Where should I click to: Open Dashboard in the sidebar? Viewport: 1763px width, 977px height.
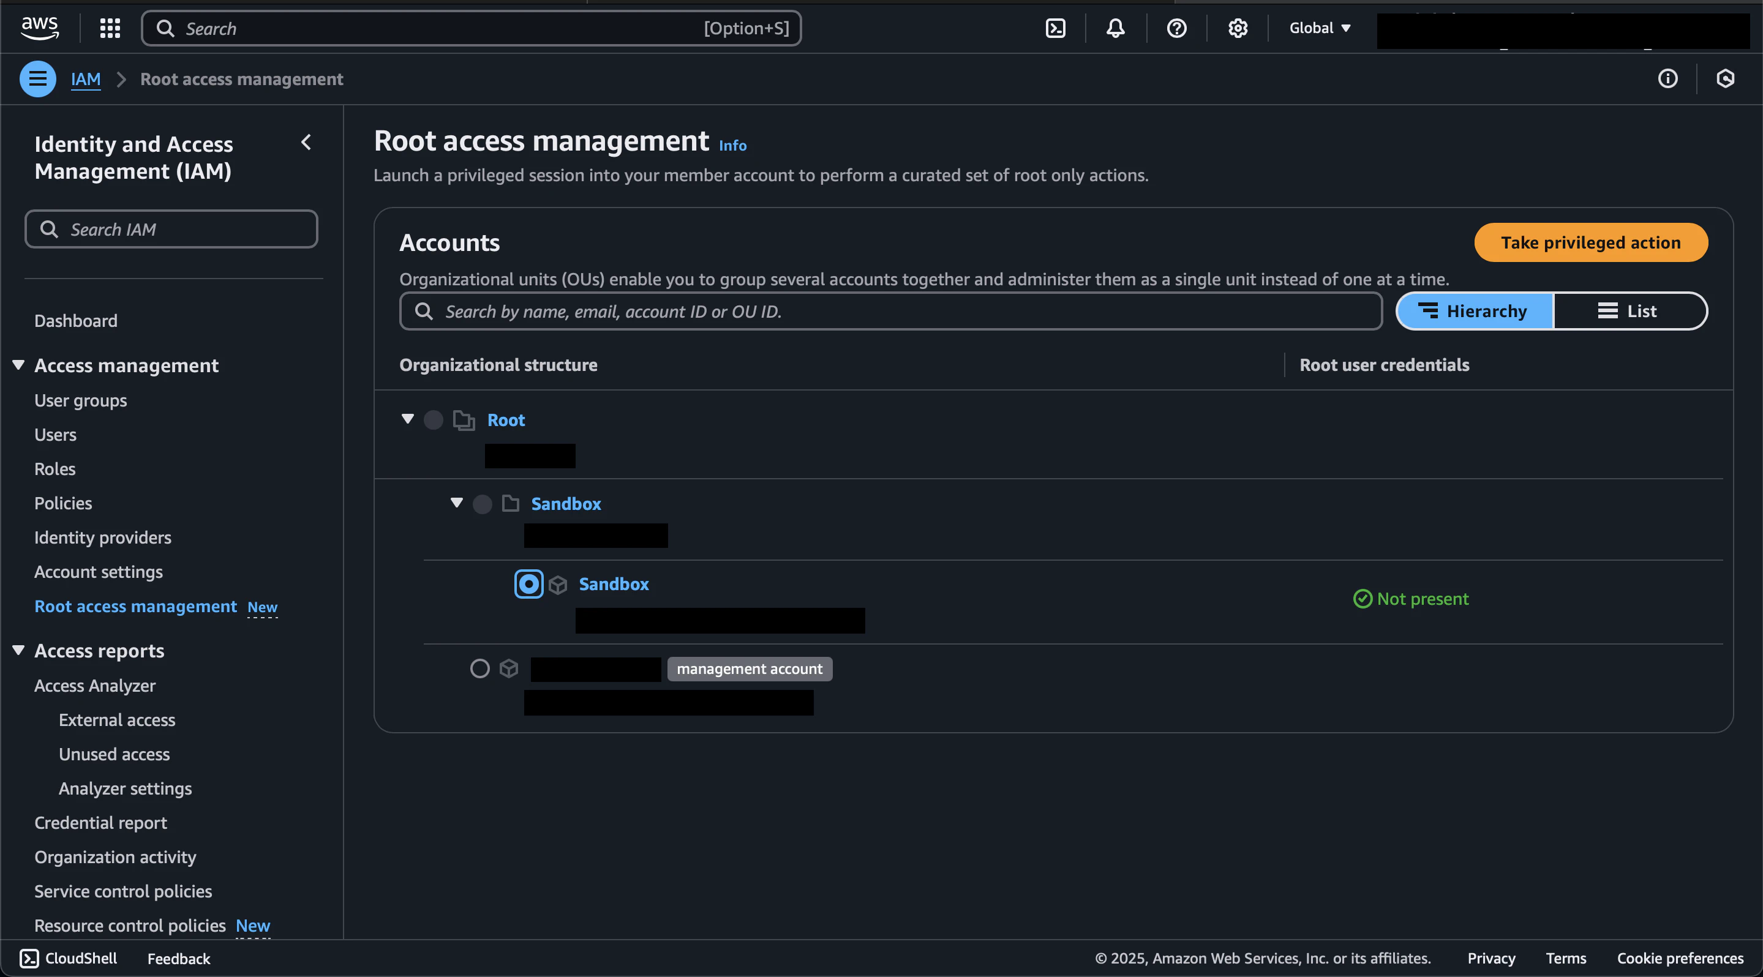(76, 321)
